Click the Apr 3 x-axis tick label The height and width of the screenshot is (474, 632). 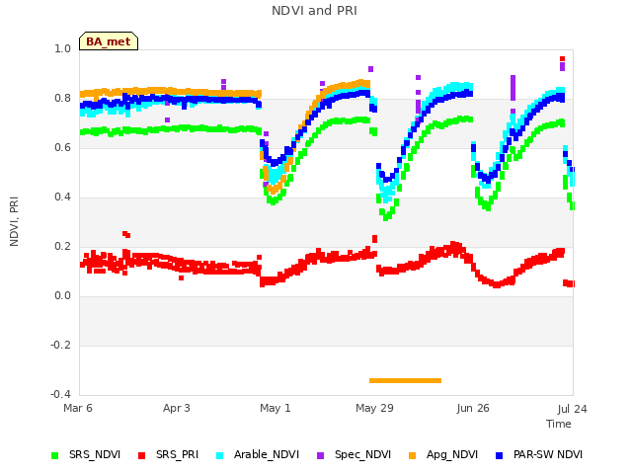177,408
